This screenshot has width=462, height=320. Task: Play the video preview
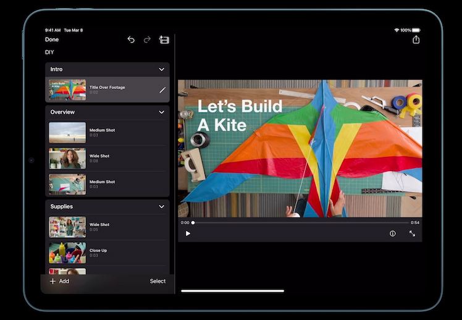188,234
